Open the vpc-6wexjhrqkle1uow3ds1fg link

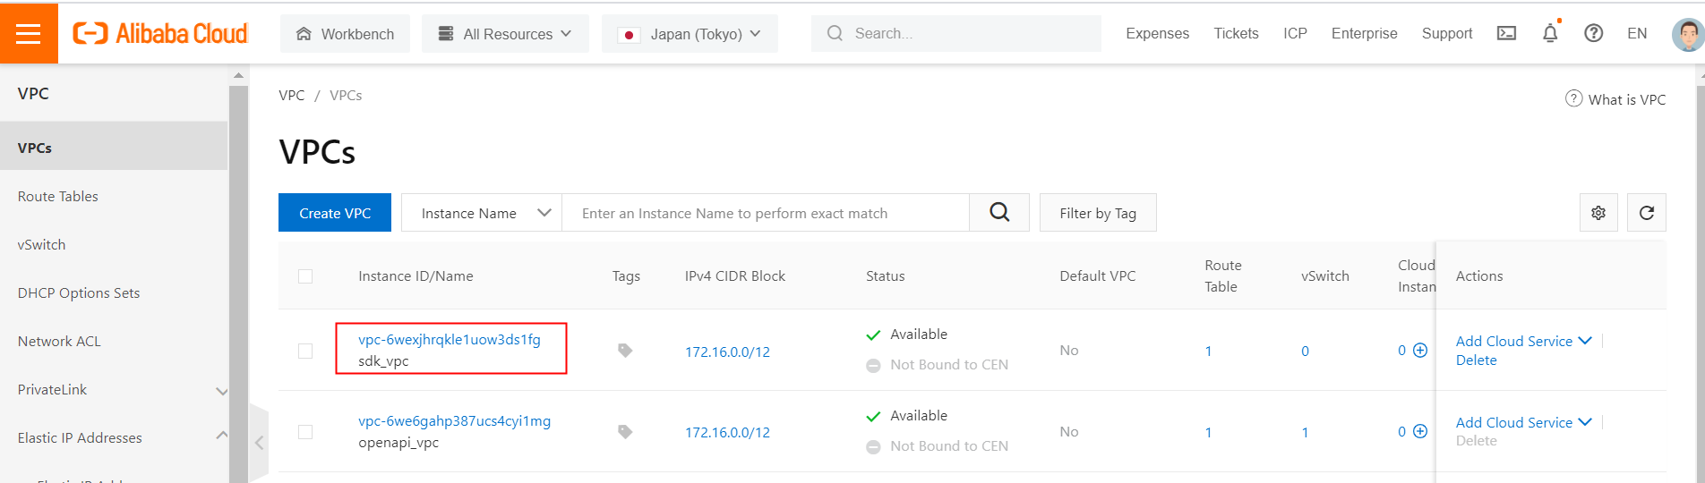click(450, 340)
